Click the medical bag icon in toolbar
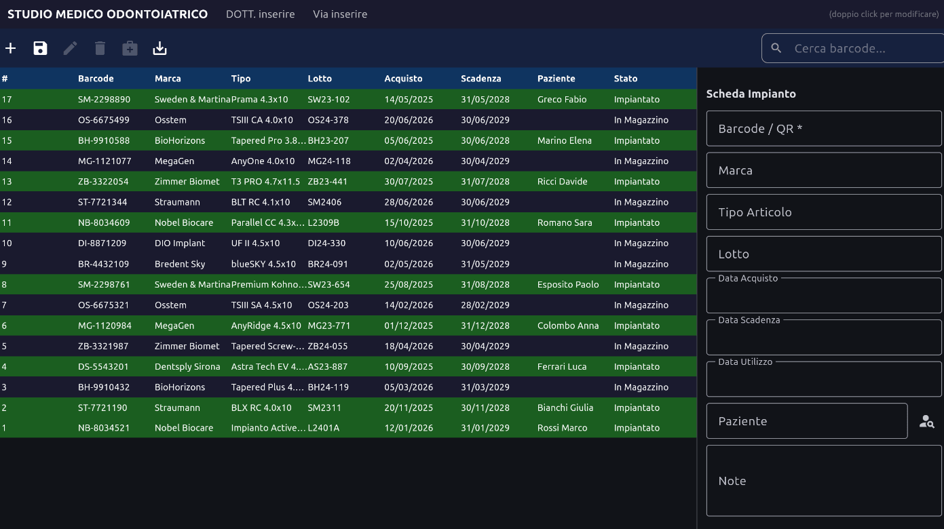The image size is (944, 529). pos(130,48)
